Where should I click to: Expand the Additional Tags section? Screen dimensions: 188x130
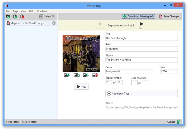click(142, 93)
